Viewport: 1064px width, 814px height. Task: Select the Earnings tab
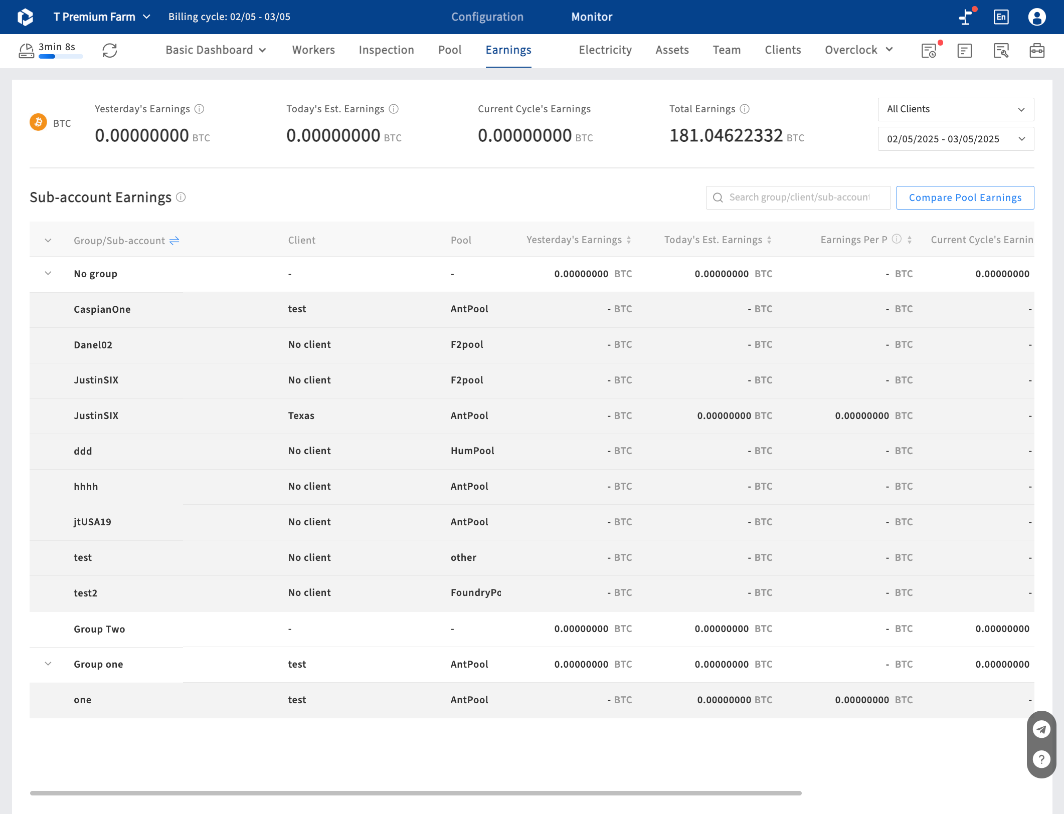tap(508, 50)
